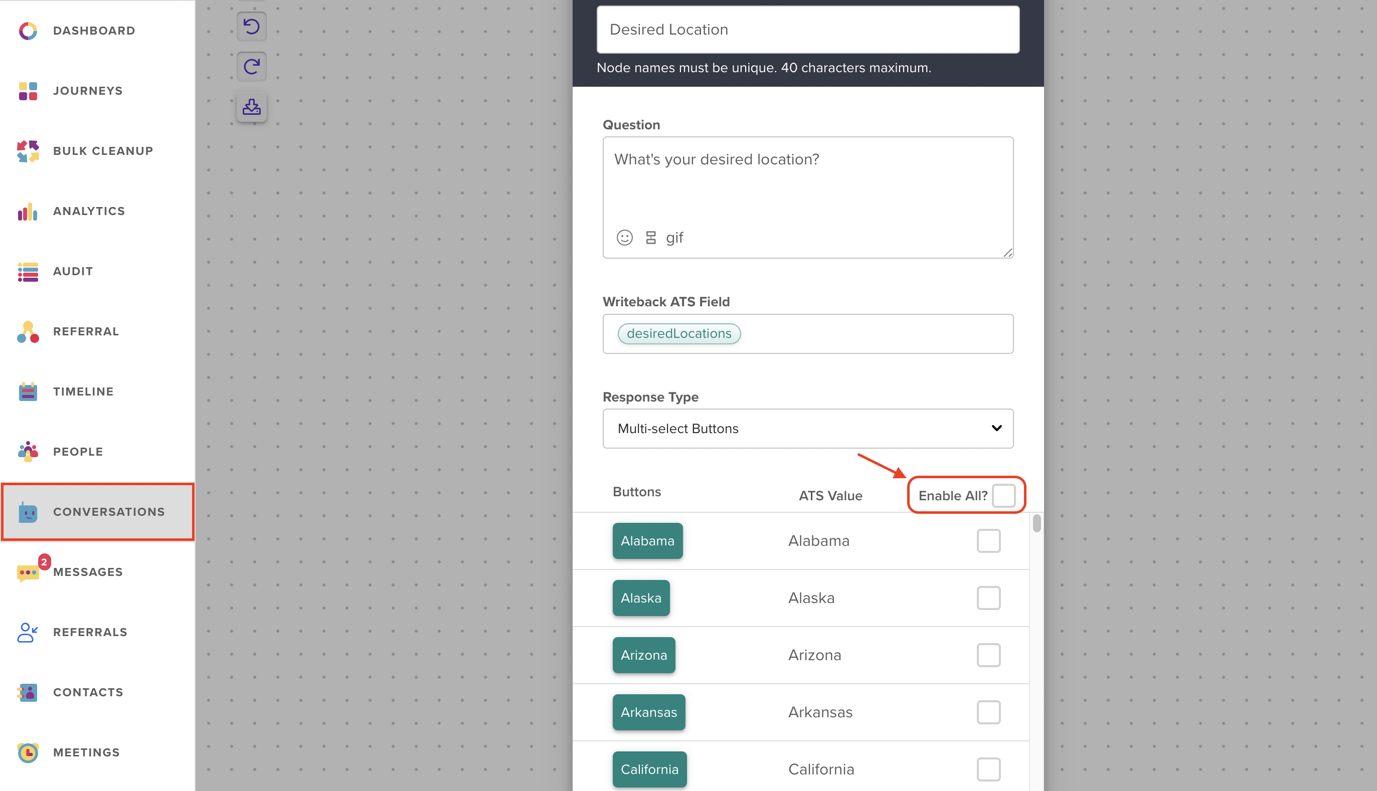Open the emoji picker smiley icon

click(x=624, y=238)
